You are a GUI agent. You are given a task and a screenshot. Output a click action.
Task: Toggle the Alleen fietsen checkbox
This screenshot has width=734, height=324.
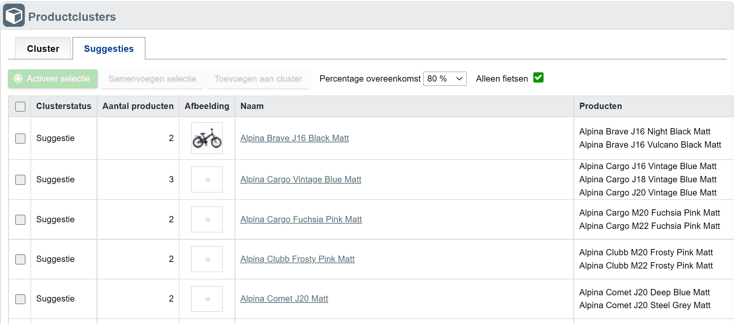(538, 78)
